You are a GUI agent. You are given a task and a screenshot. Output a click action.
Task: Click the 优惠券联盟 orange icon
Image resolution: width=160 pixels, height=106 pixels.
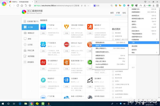click(x=66, y=62)
